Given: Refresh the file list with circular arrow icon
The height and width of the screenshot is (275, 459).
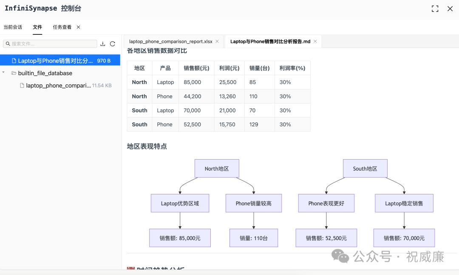Looking at the screenshot, I should [x=112, y=44].
